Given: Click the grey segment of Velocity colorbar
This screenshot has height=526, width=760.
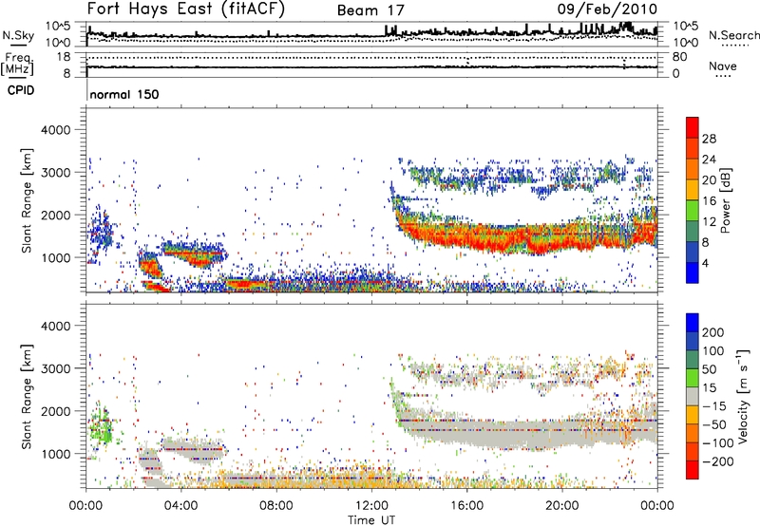Looking at the screenshot, I should coord(693,396).
